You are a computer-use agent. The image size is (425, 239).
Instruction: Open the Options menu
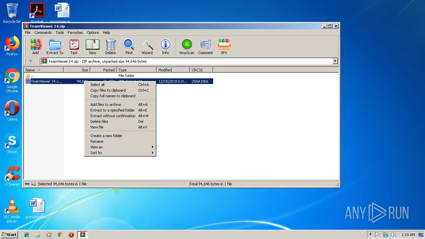tap(93, 33)
